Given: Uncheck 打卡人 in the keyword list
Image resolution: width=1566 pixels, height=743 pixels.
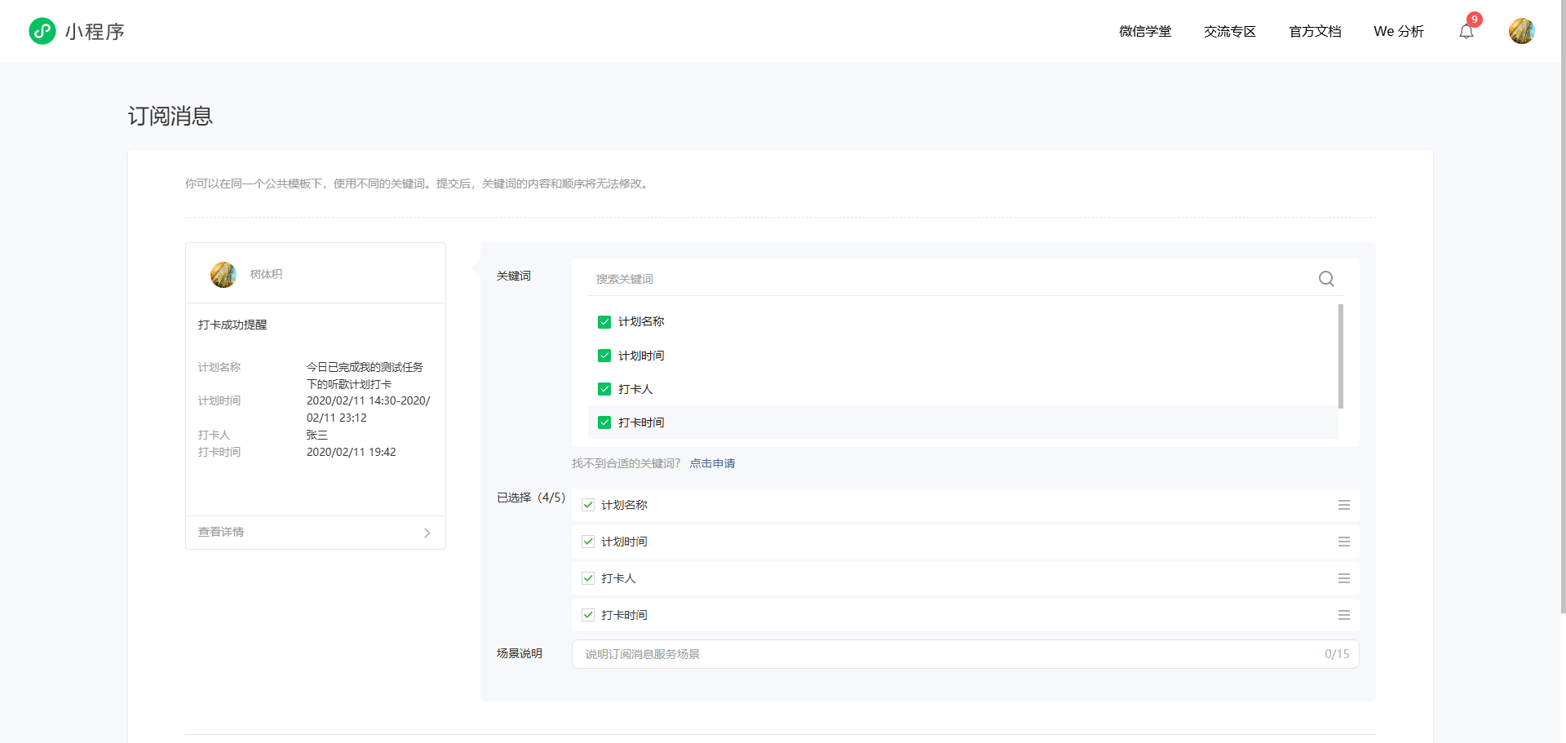Looking at the screenshot, I should pos(604,389).
